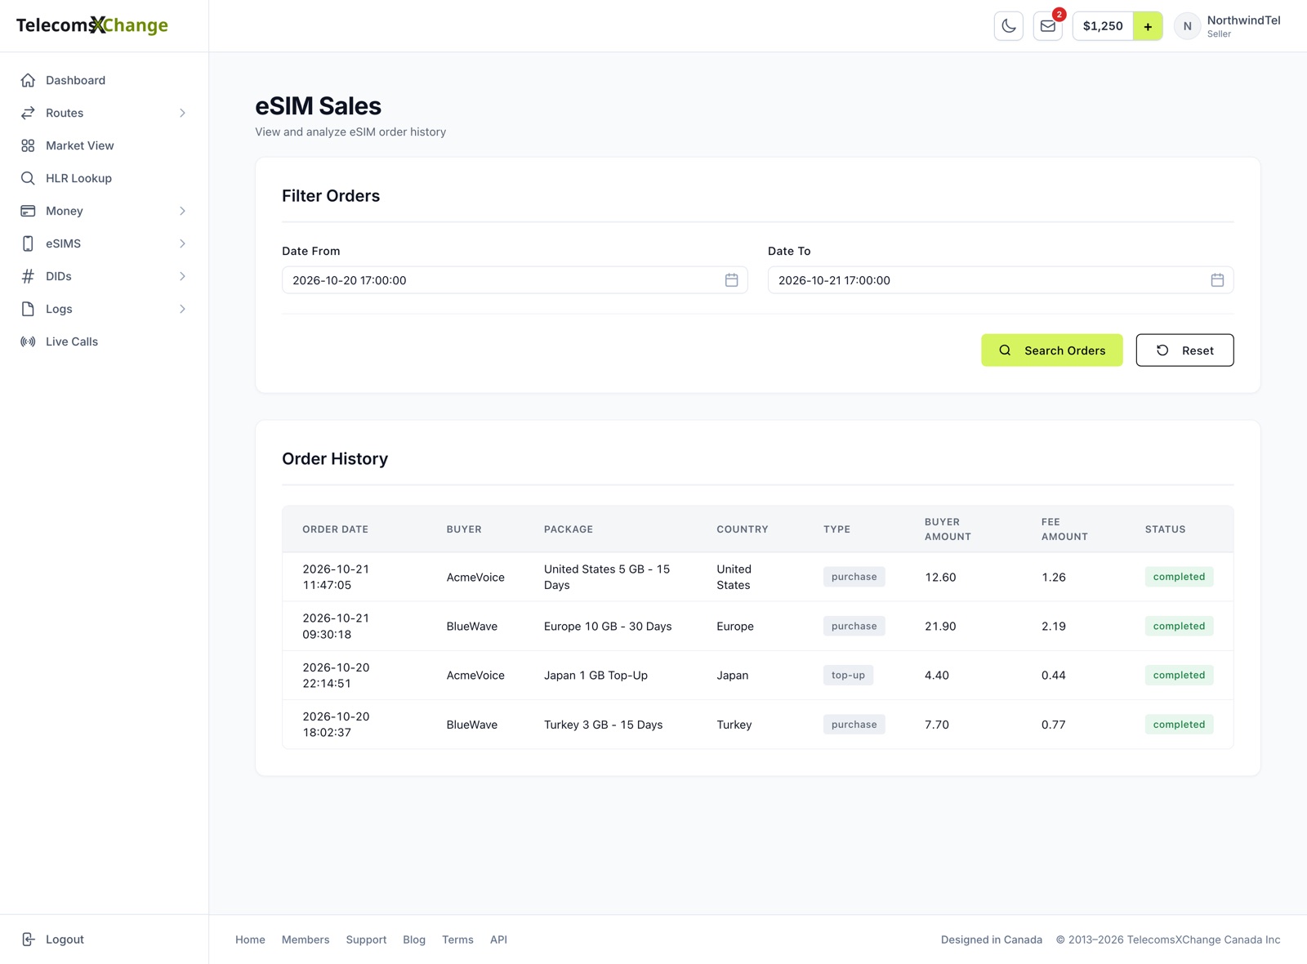Click the eSIMS phone icon
This screenshot has height=964, width=1307.
pyautogui.click(x=28, y=243)
